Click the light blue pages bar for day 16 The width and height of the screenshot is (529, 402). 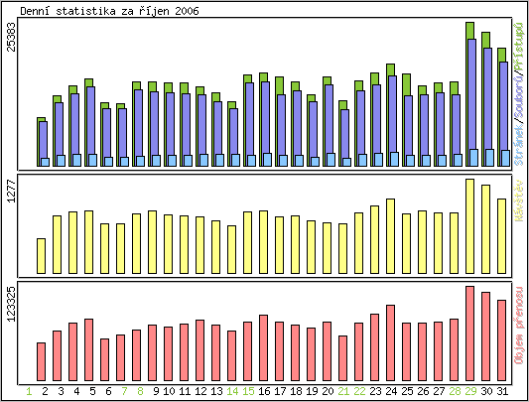click(x=268, y=160)
